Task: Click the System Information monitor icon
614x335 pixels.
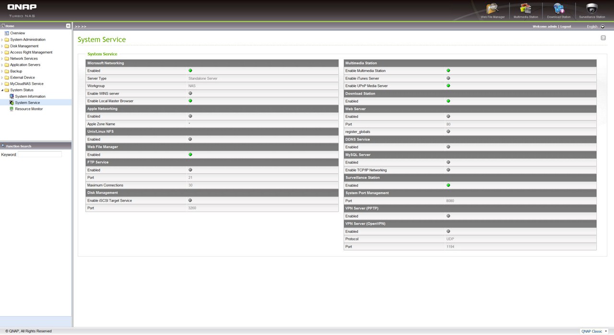Action: coord(12,96)
